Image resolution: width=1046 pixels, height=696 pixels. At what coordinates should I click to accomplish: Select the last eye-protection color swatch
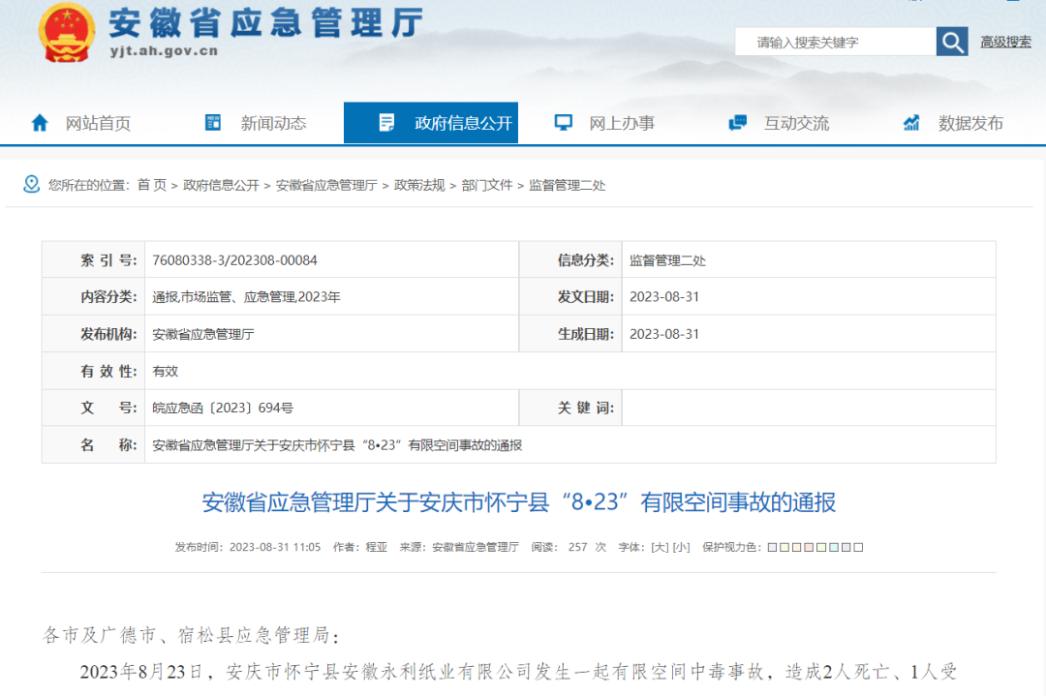point(858,548)
